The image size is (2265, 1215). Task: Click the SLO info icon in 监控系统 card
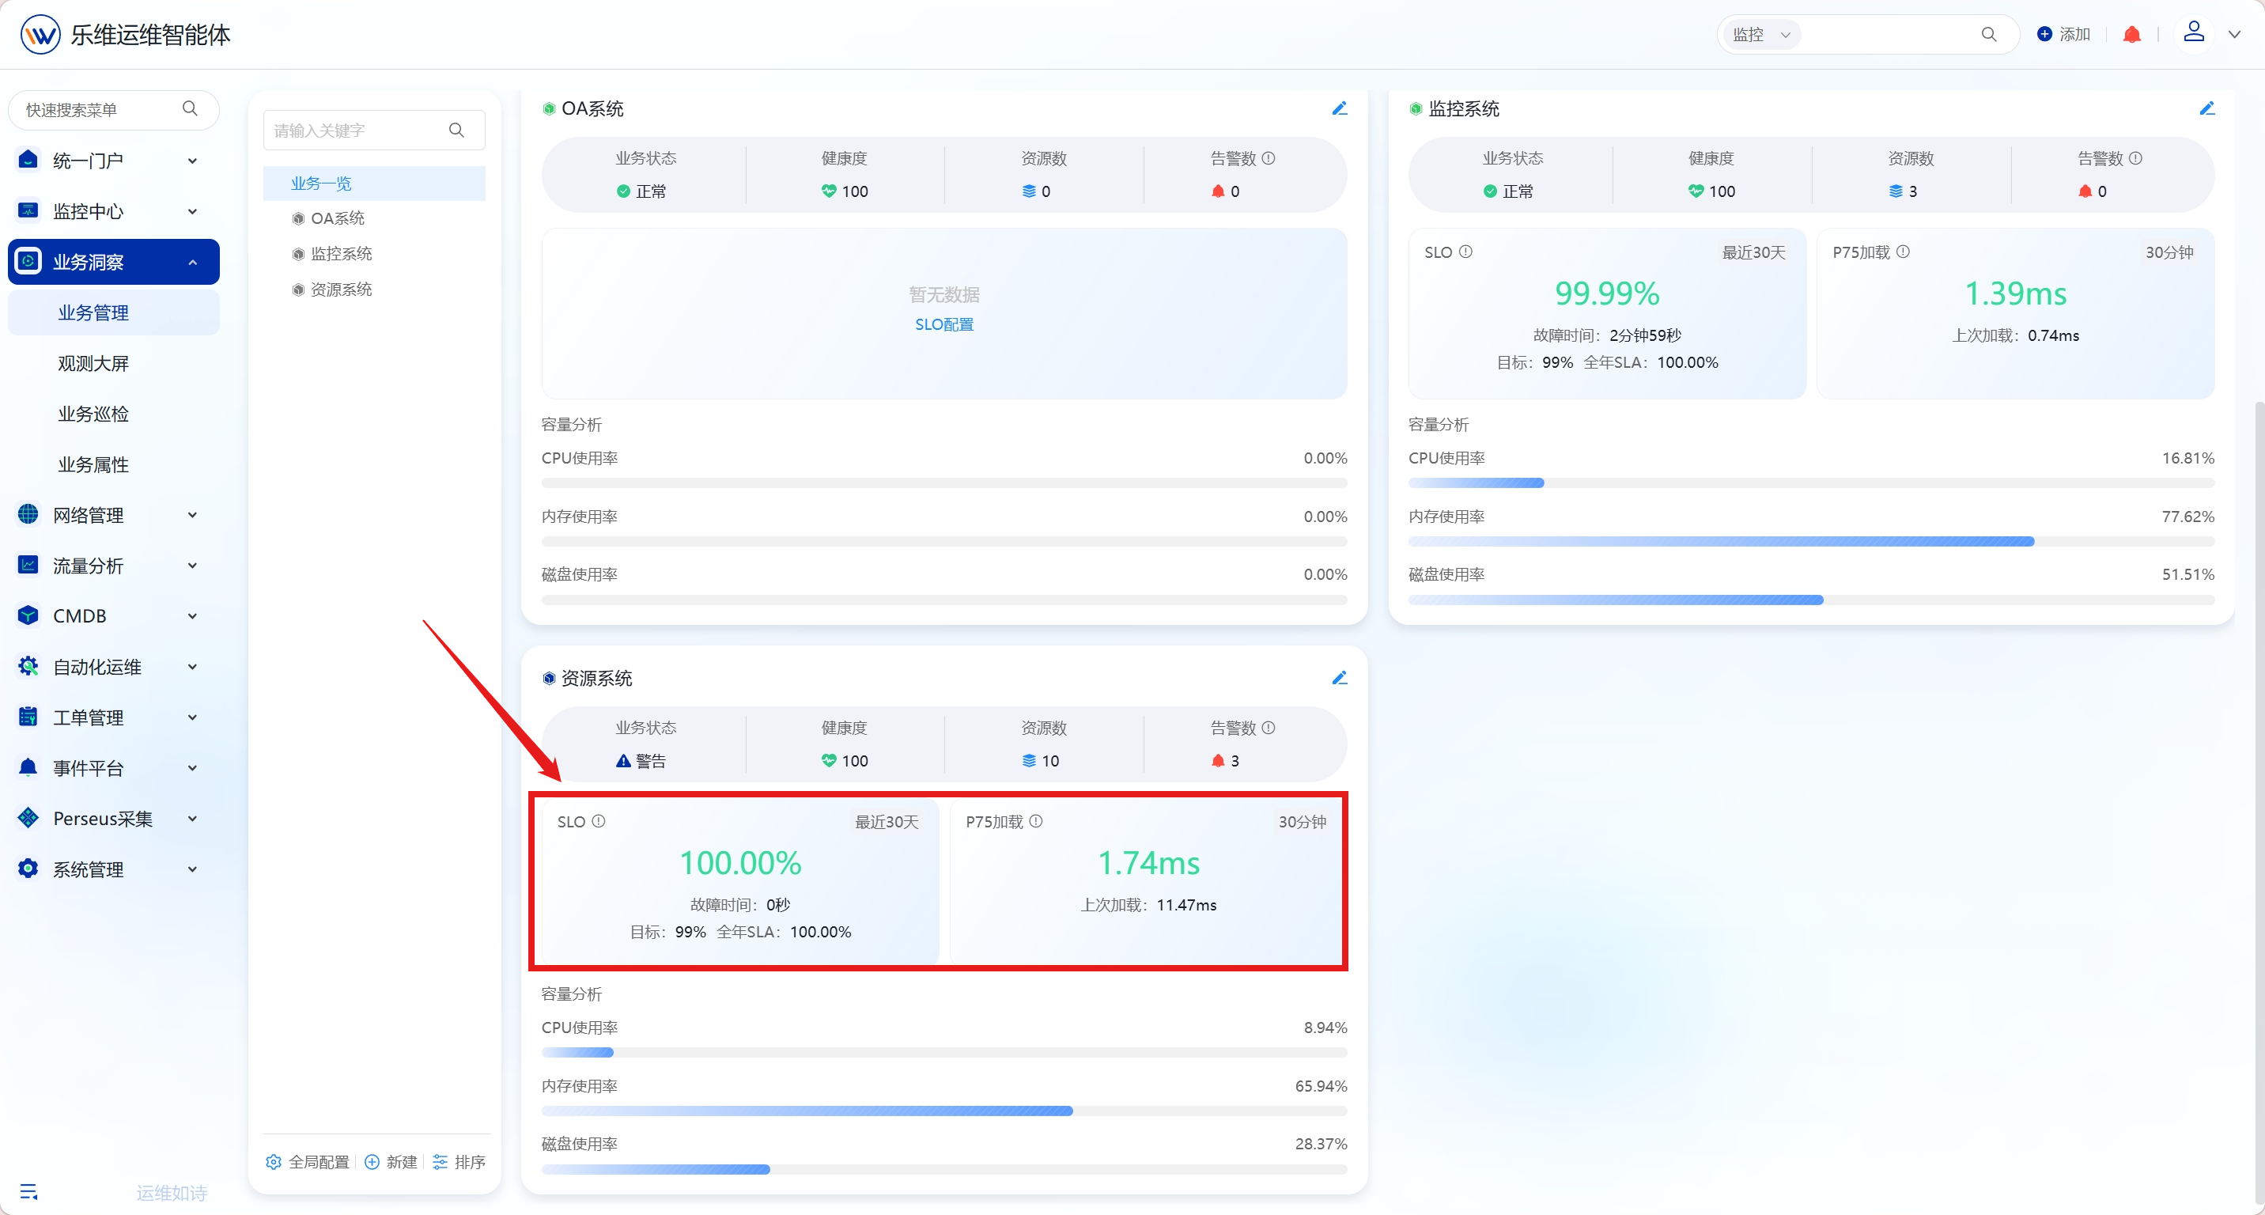[x=1465, y=252]
